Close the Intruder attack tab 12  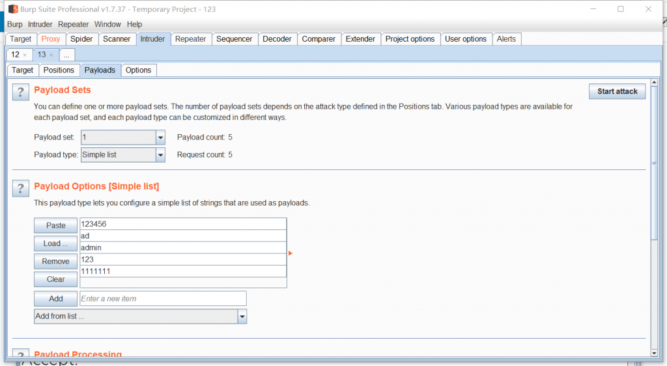coord(25,55)
